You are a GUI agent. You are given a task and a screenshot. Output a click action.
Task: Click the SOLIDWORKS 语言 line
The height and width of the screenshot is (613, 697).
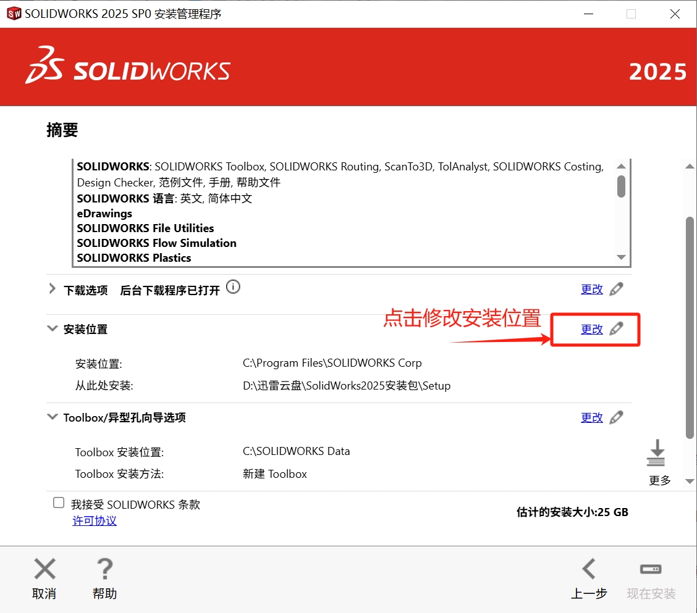164,199
